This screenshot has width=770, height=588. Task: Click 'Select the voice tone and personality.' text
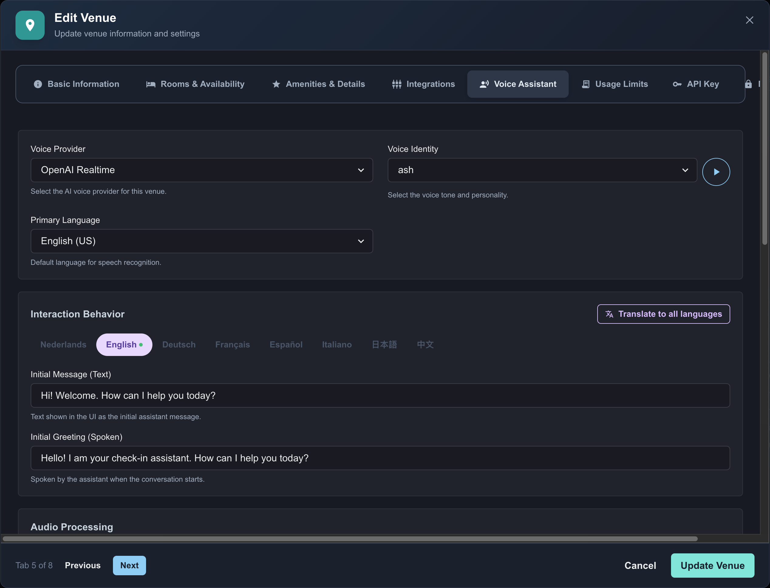[448, 195]
